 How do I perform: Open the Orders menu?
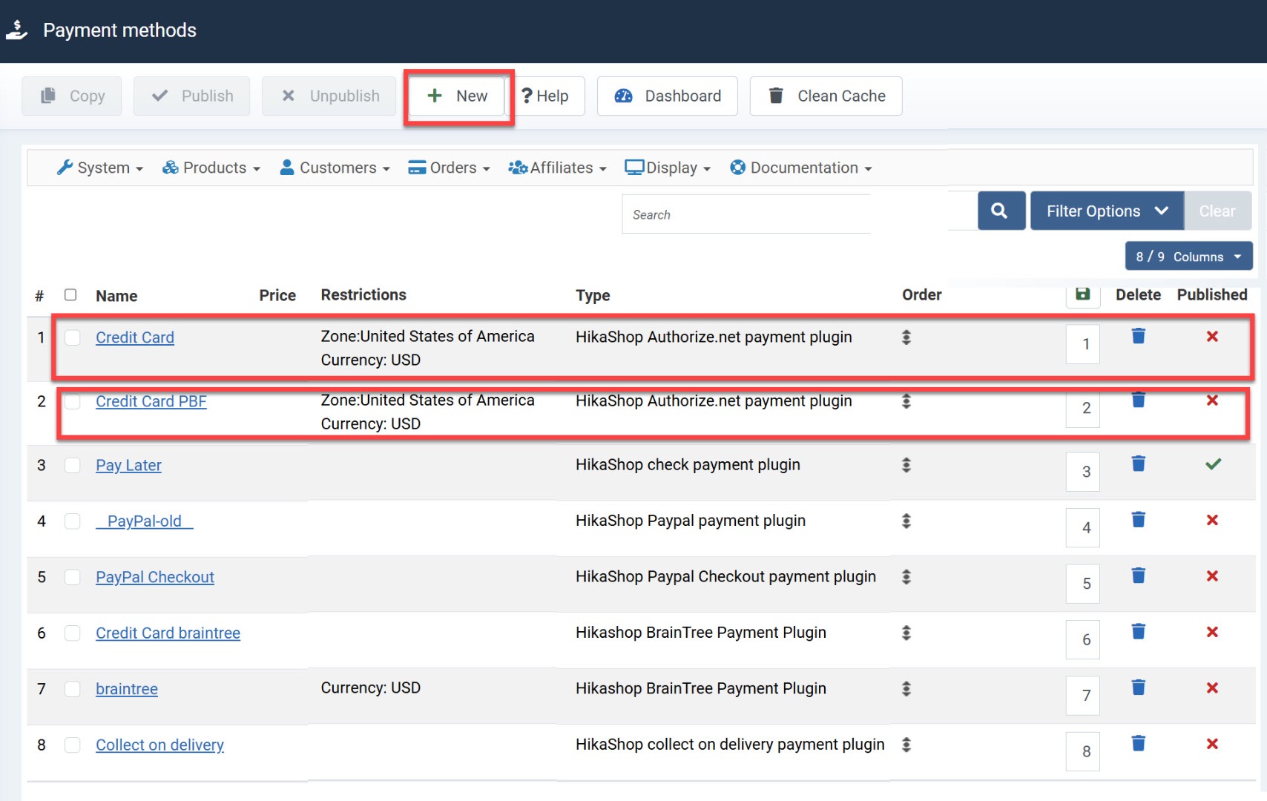coord(450,168)
